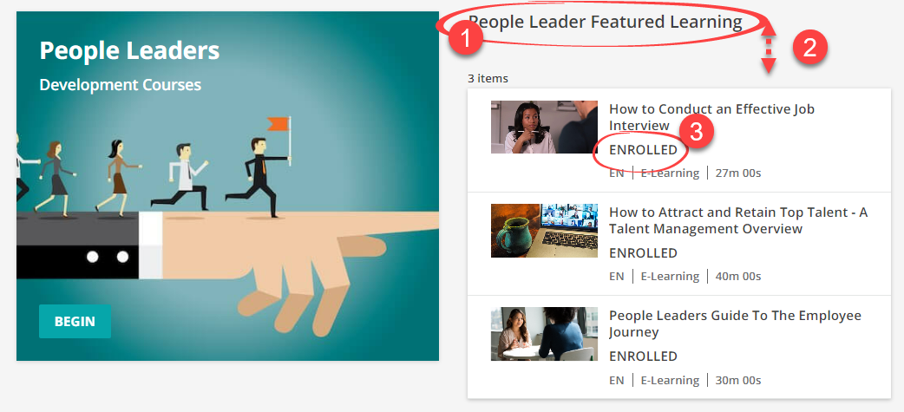Click the ENROLLED status circled in red
This screenshot has width=904, height=412.
[x=644, y=150]
